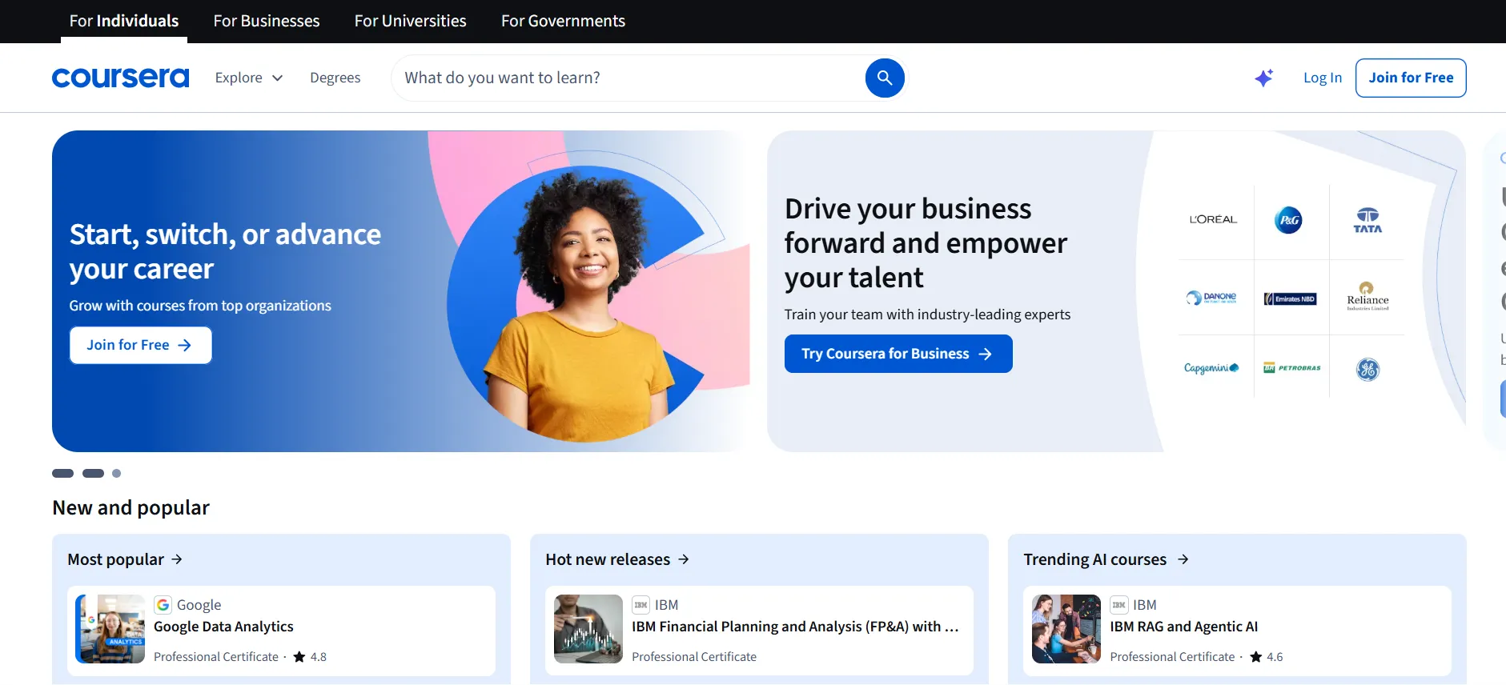Viewport: 1506px width, 685px height.
Task: Open IBM Financial Planning and Analysis title
Action: tap(795, 627)
